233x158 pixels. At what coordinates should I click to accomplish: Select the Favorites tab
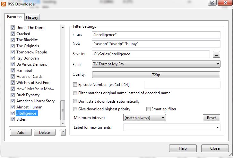pyautogui.click(x=15, y=17)
